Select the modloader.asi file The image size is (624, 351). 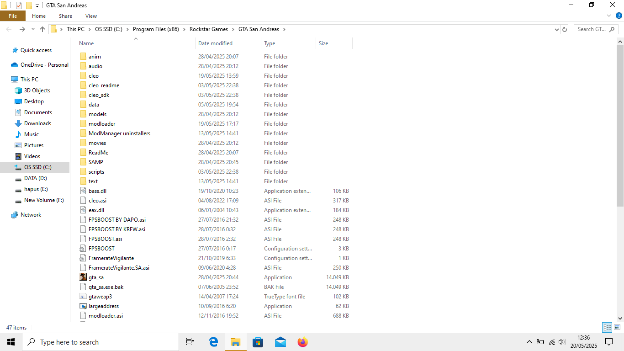(x=106, y=316)
